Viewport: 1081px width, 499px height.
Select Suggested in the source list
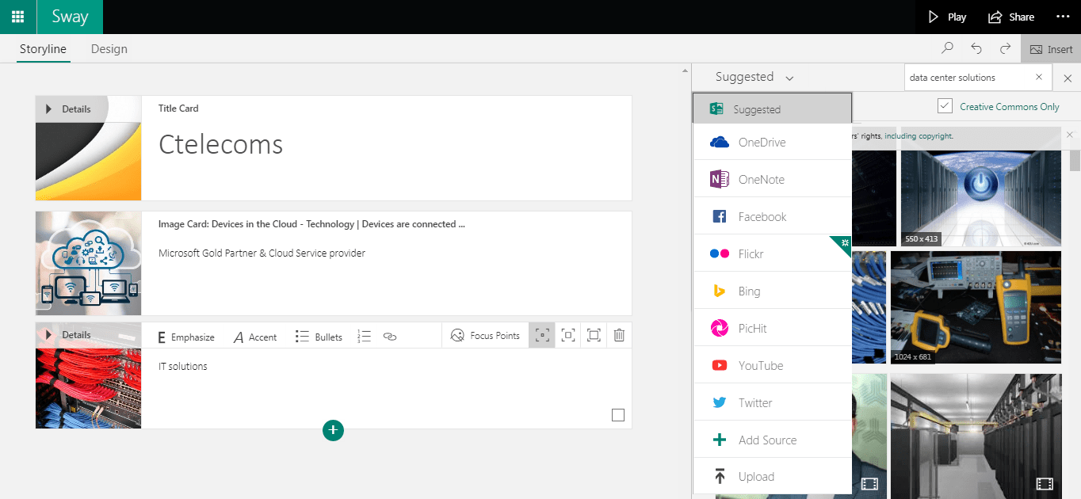(x=772, y=109)
